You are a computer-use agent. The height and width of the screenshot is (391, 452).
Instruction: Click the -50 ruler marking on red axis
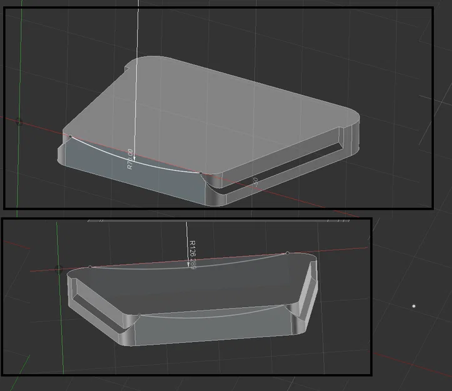pyautogui.click(x=256, y=182)
